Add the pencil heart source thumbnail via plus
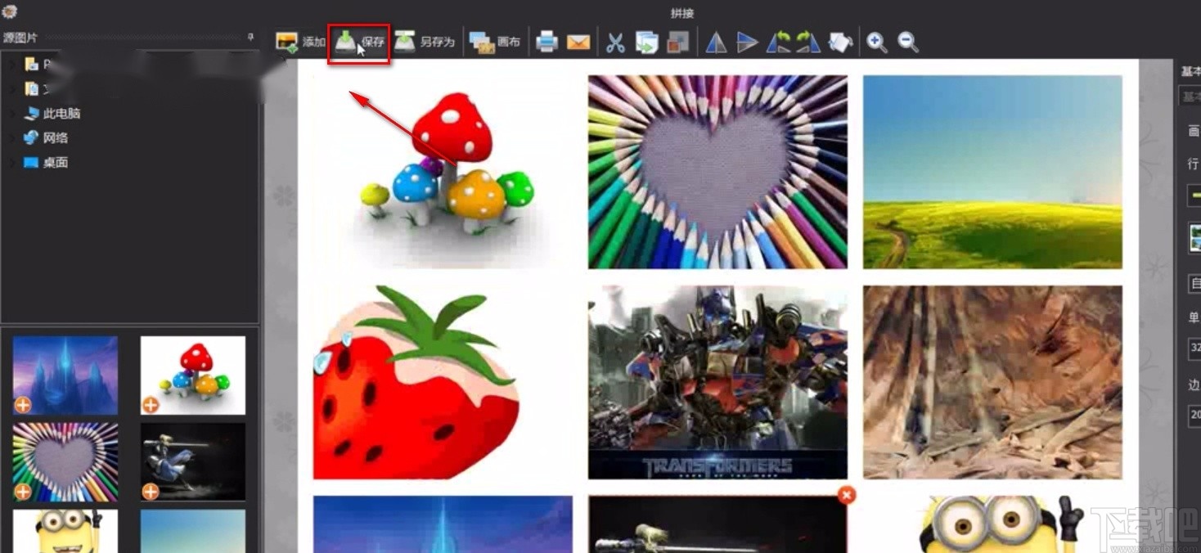 click(23, 492)
